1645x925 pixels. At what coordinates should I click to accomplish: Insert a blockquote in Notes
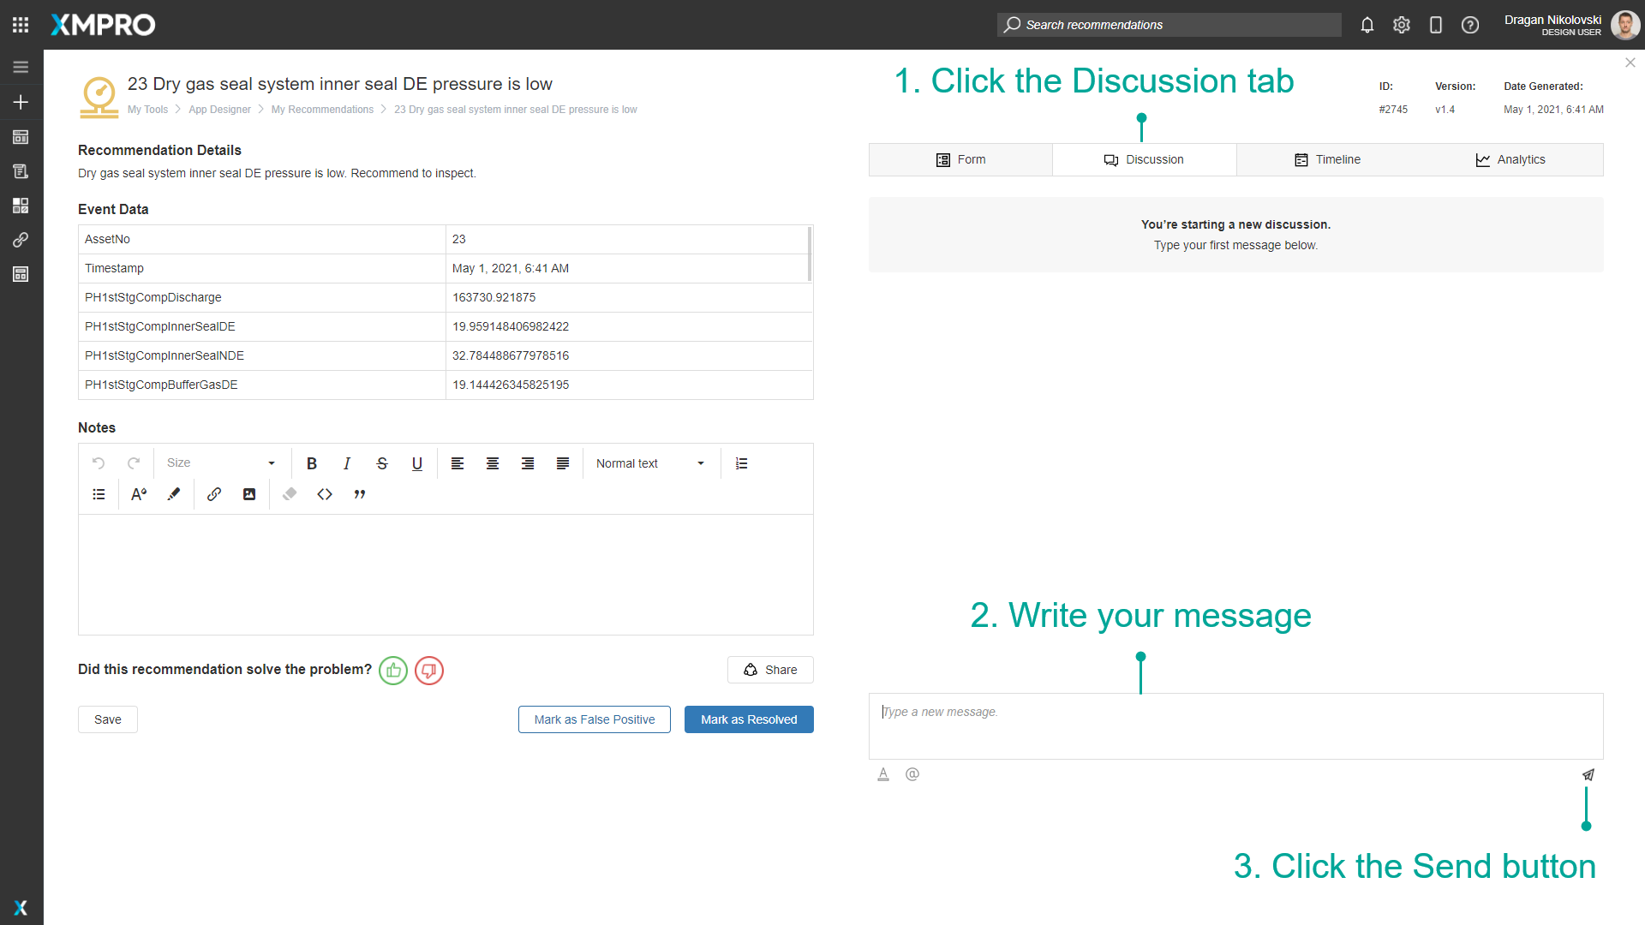[x=360, y=494]
